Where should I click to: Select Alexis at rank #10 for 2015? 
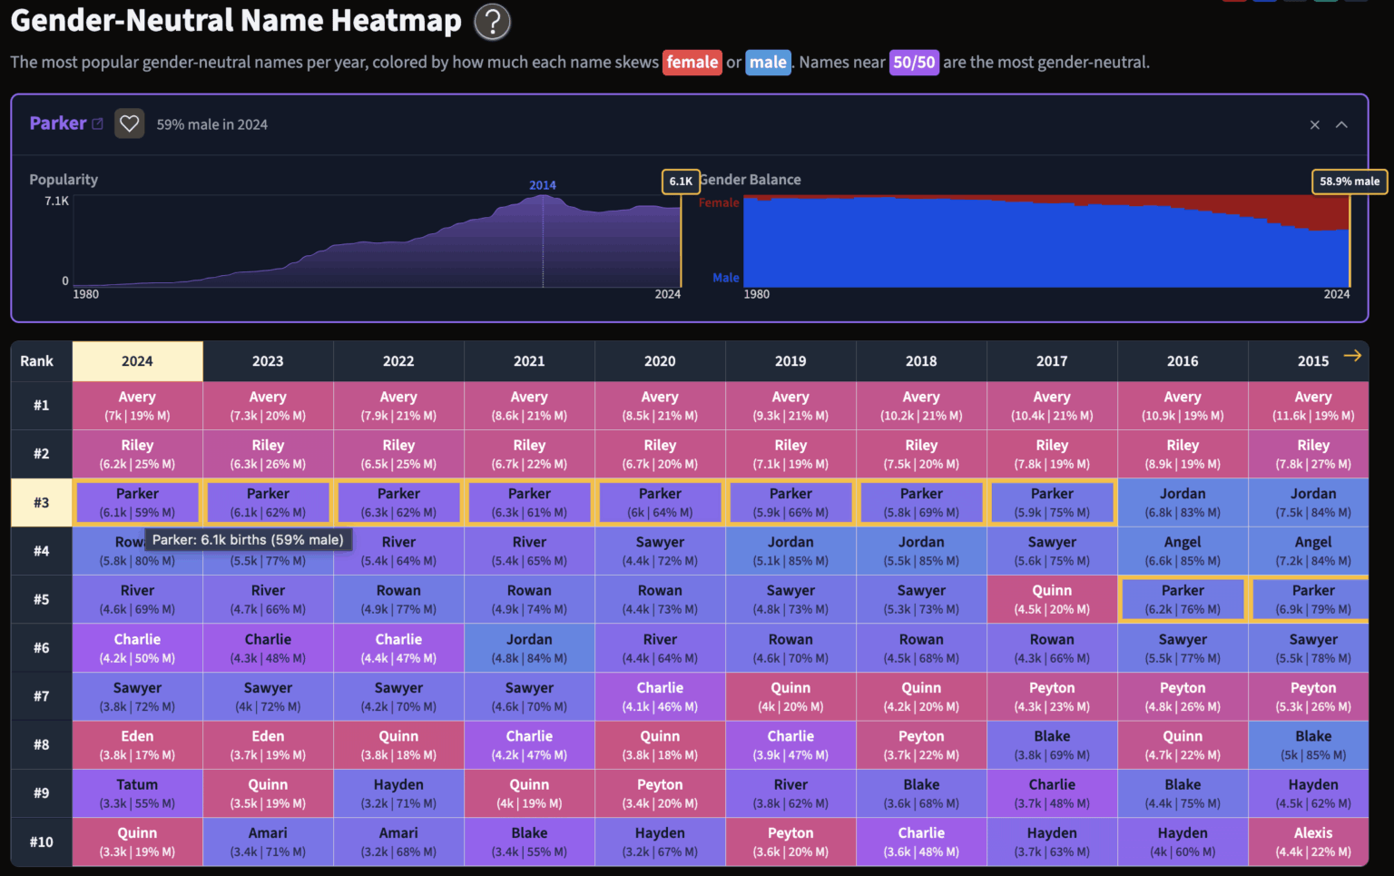pyautogui.click(x=1312, y=842)
